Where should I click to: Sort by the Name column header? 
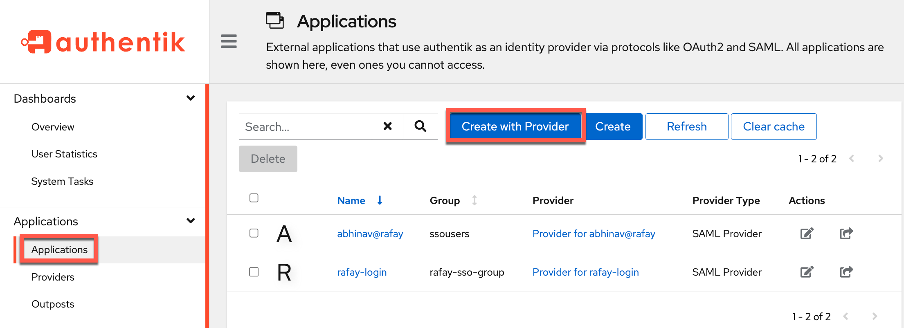(x=351, y=200)
